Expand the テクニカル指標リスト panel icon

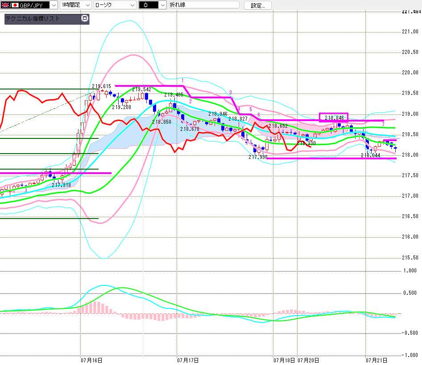click(x=85, y=18)
